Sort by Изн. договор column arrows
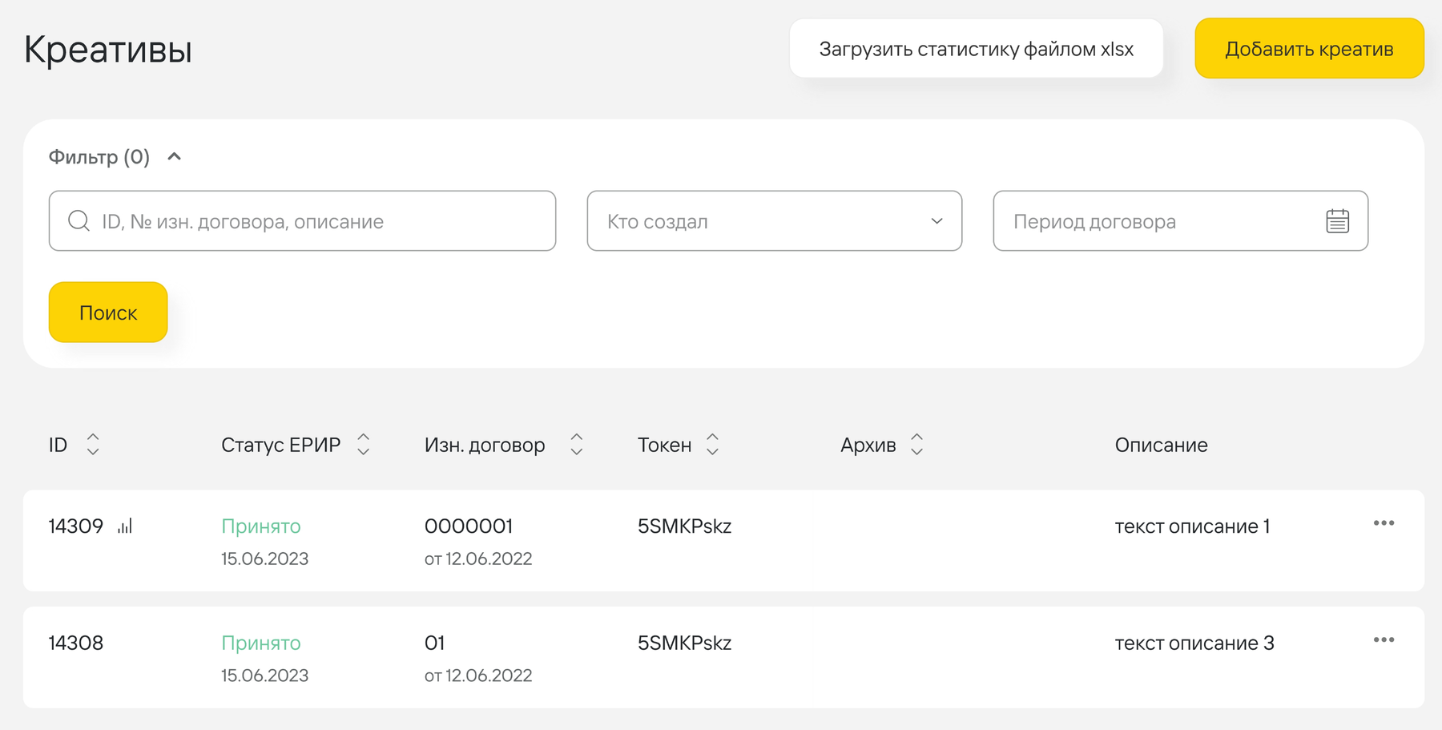The height and width of the screenshot is (730, 1442). coord(576,445)
